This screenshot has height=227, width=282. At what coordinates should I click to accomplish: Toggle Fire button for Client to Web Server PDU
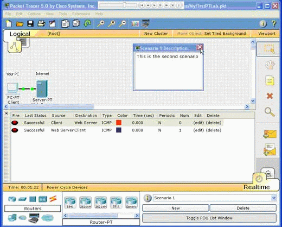15,123
